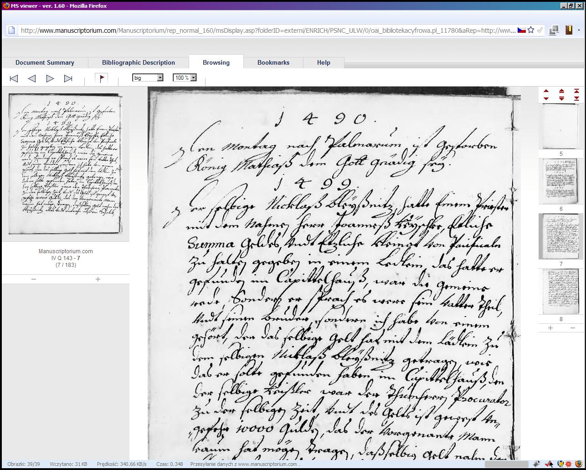Click the blue-yellow status bar add-on icon
The width and height of the screenshot is (586, 470).
560,464
